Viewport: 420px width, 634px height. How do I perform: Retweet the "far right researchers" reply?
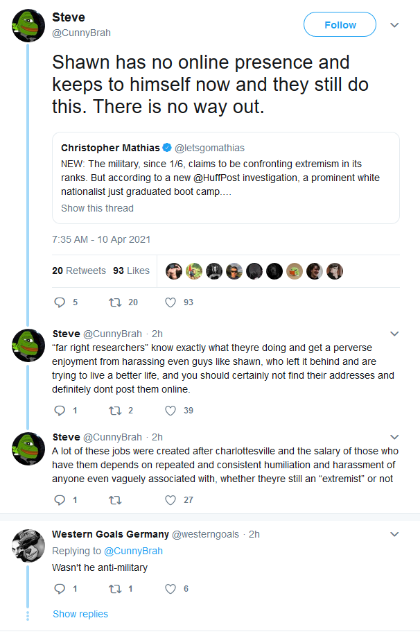pyautogui.click(x=115, y=411)
